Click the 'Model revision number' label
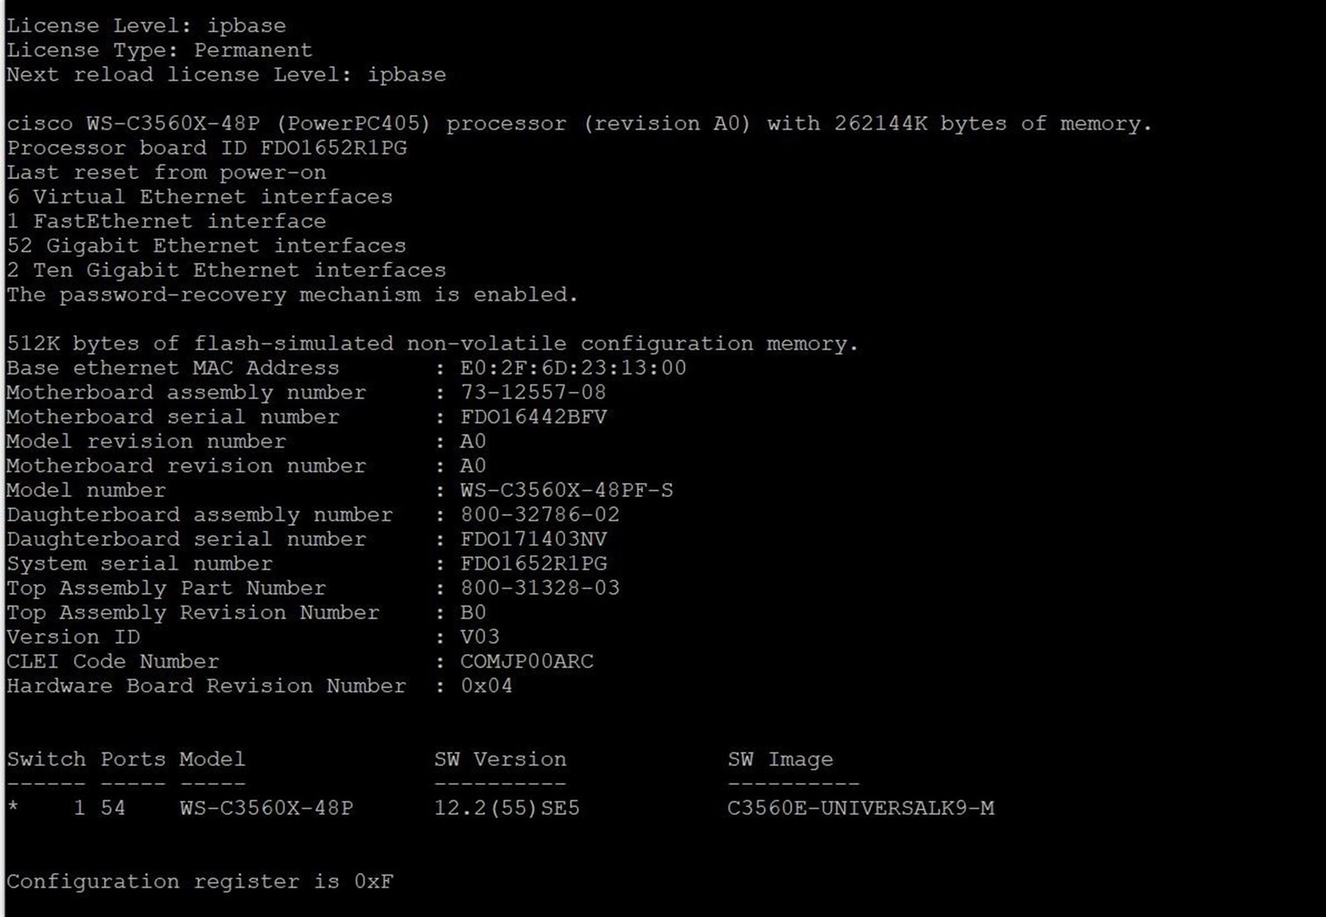 pos(147,442)
